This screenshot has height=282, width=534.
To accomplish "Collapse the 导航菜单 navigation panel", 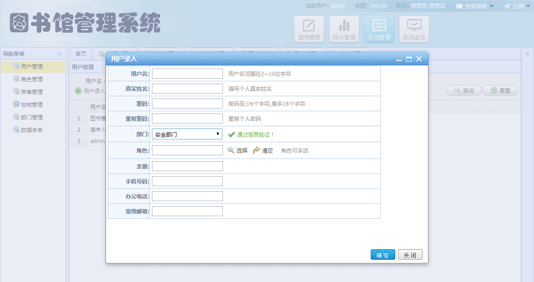I will coord(59,53).
